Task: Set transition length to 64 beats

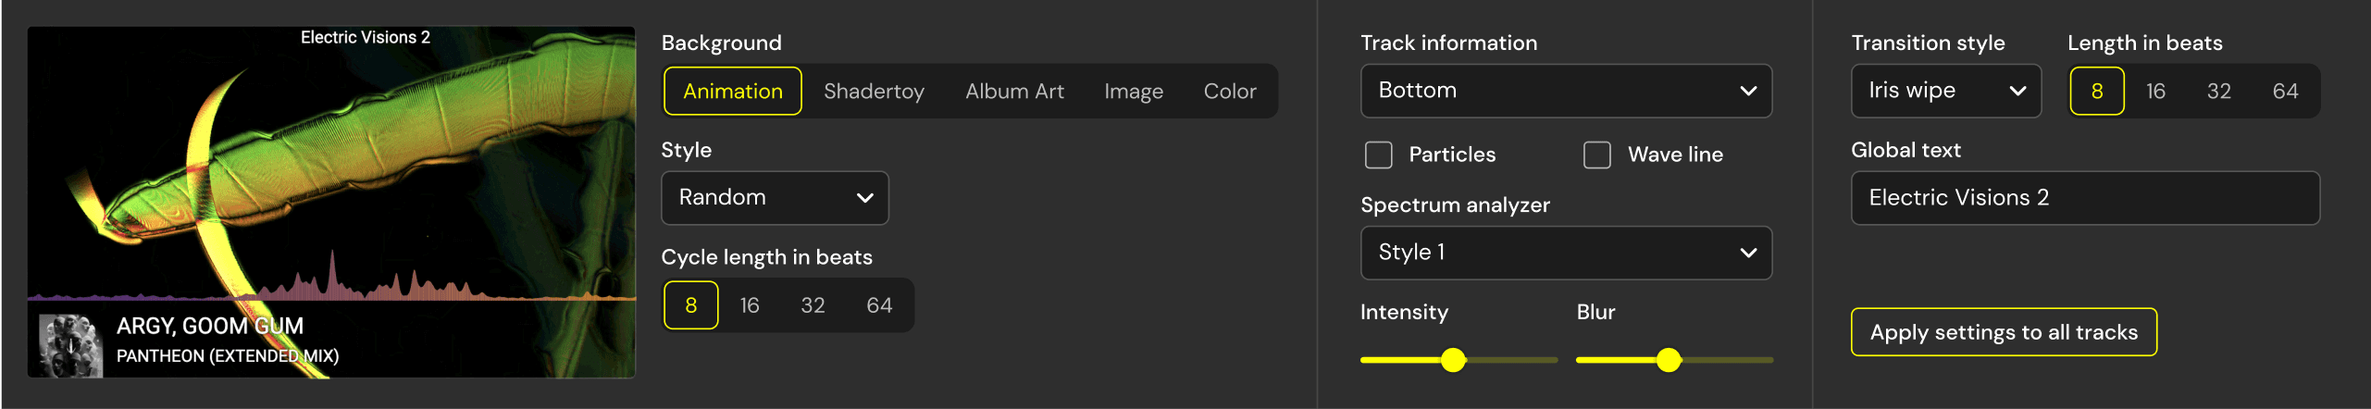Action: tap(2285, 91)
